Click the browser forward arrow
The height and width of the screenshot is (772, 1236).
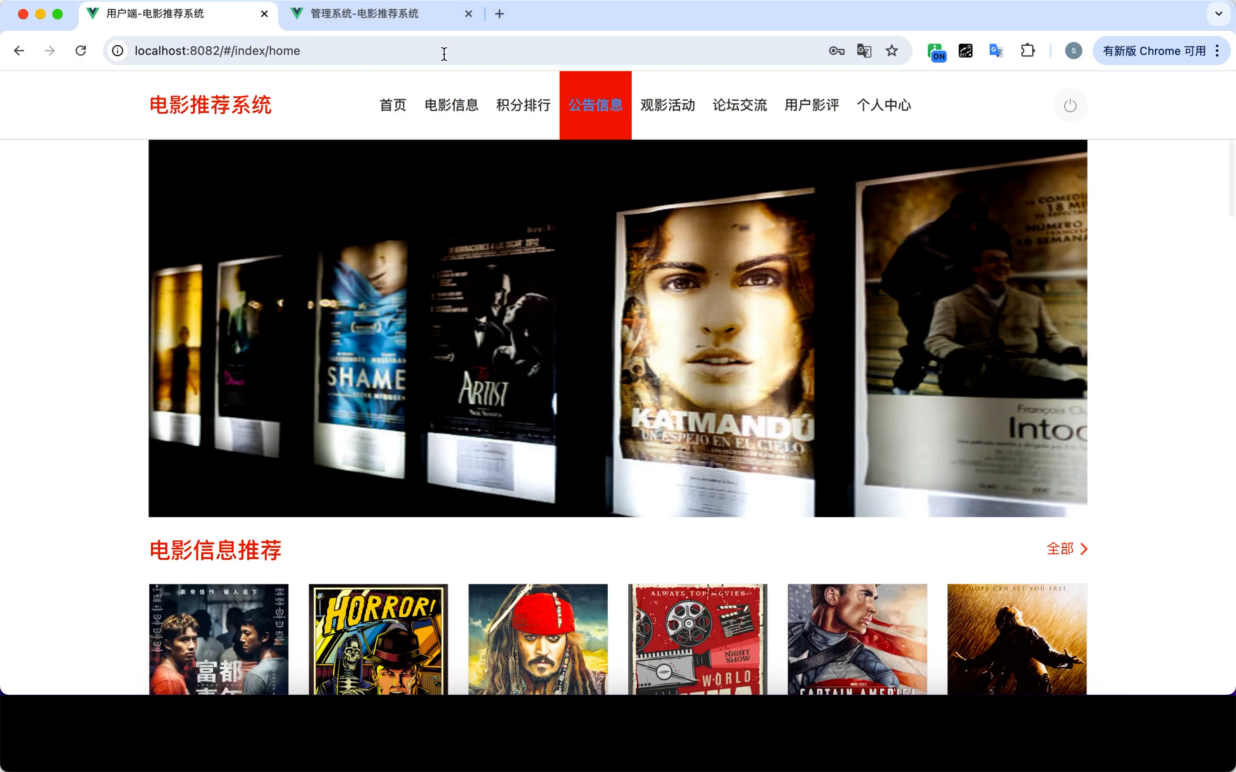coord(49,51)
